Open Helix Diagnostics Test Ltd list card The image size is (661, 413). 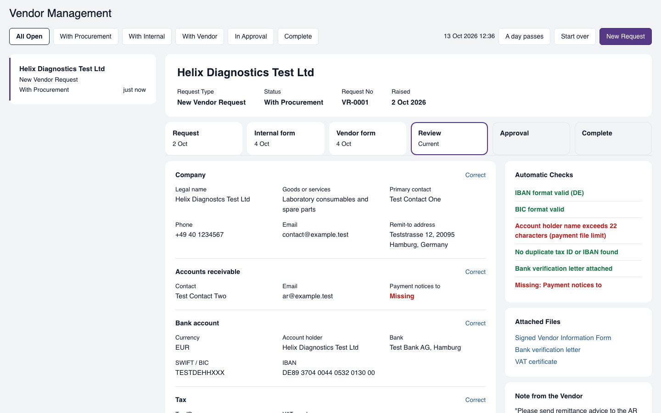(x=83, y=79)
